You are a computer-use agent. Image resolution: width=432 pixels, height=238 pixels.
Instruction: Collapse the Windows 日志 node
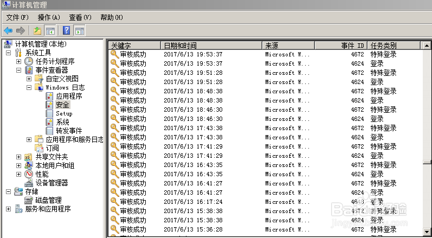[29, 88]
